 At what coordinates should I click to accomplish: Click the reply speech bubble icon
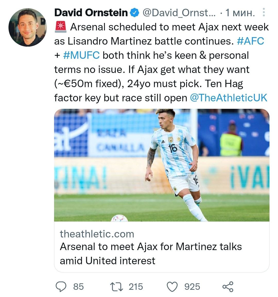(61, 286)
